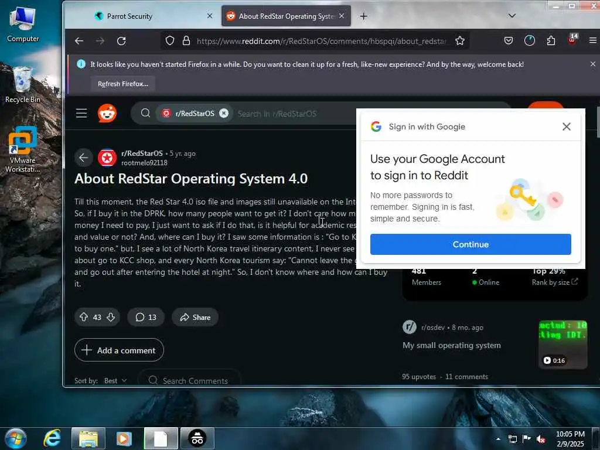Viewport: 600px width, 450px height.
Task: Open user rootmelo92118 profile
Action: click(x=144, y=163)
